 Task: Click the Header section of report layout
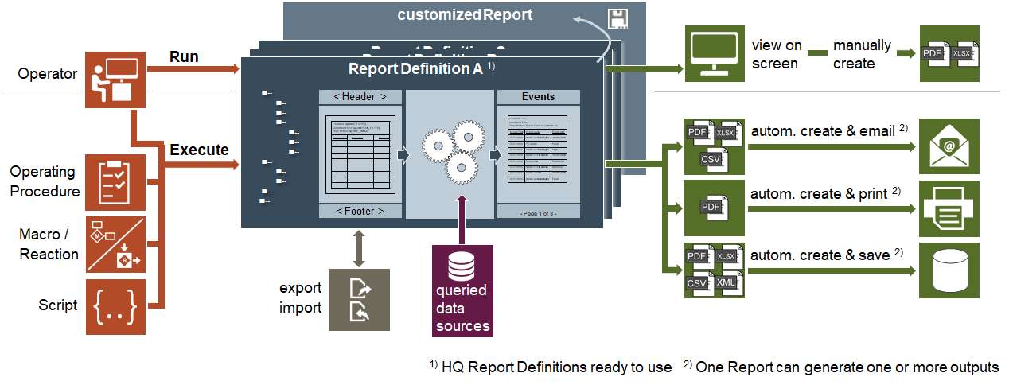point(360,97)
